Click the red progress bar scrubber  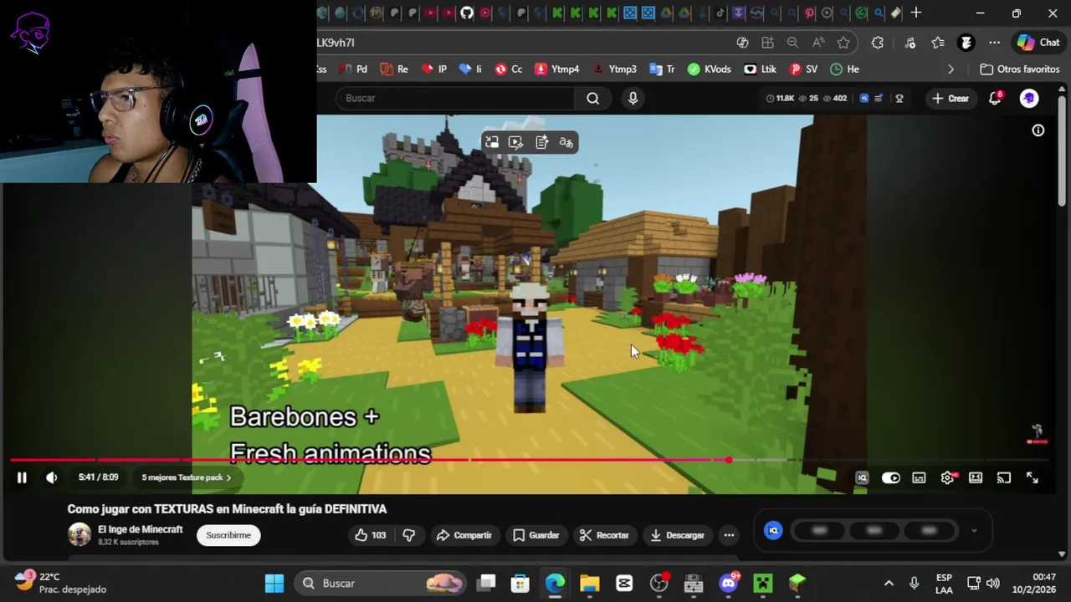(729, 460)
